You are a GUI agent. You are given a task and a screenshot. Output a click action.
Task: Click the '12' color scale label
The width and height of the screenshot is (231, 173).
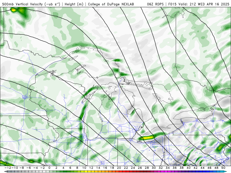[x=91, y=168]
